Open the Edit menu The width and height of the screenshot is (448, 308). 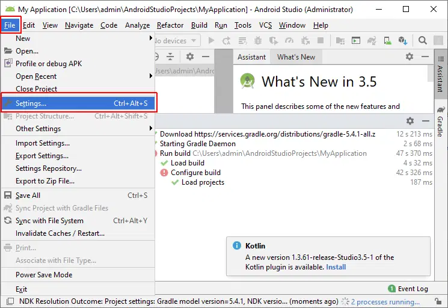point(29,25)
